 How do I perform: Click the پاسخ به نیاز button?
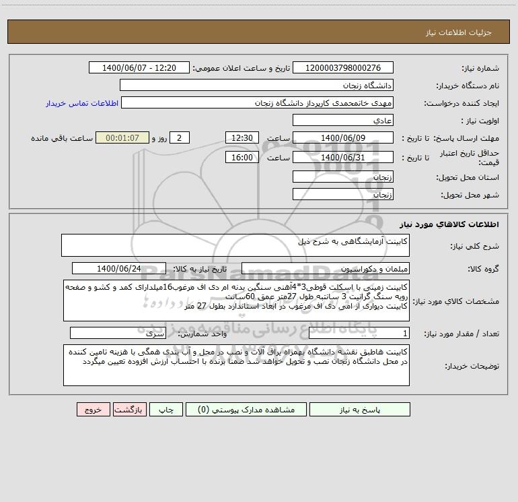pos(360,409)
